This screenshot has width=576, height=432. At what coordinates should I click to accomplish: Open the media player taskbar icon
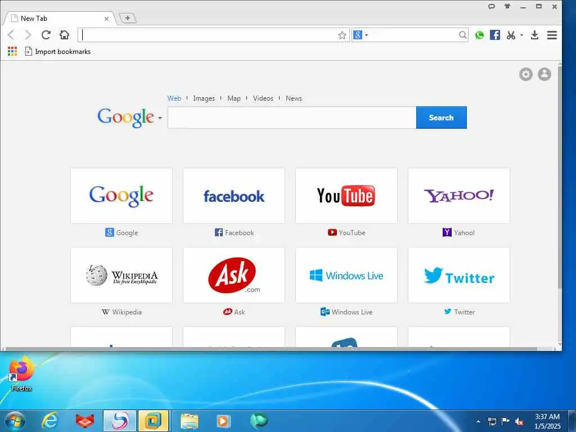coord(223,421)
